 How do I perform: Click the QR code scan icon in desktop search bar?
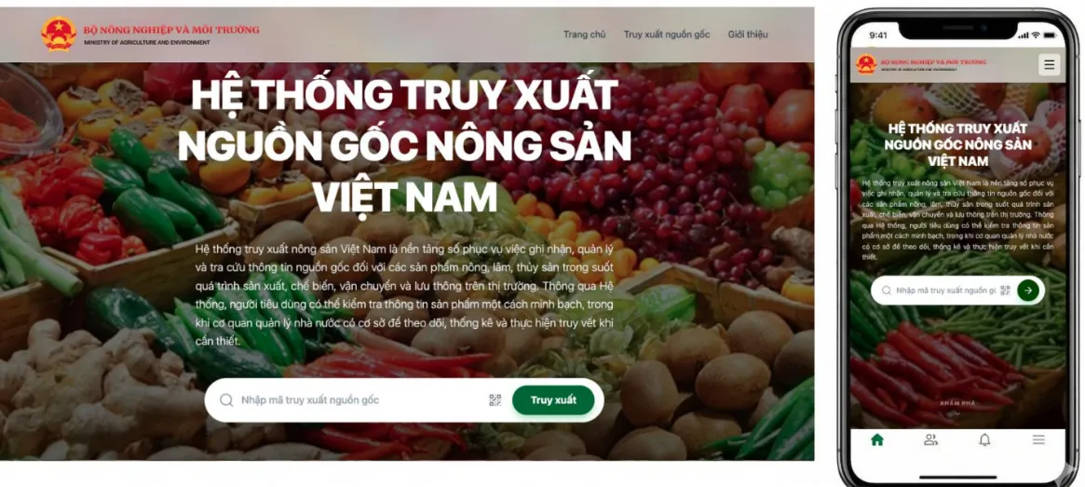coord(495,399)
